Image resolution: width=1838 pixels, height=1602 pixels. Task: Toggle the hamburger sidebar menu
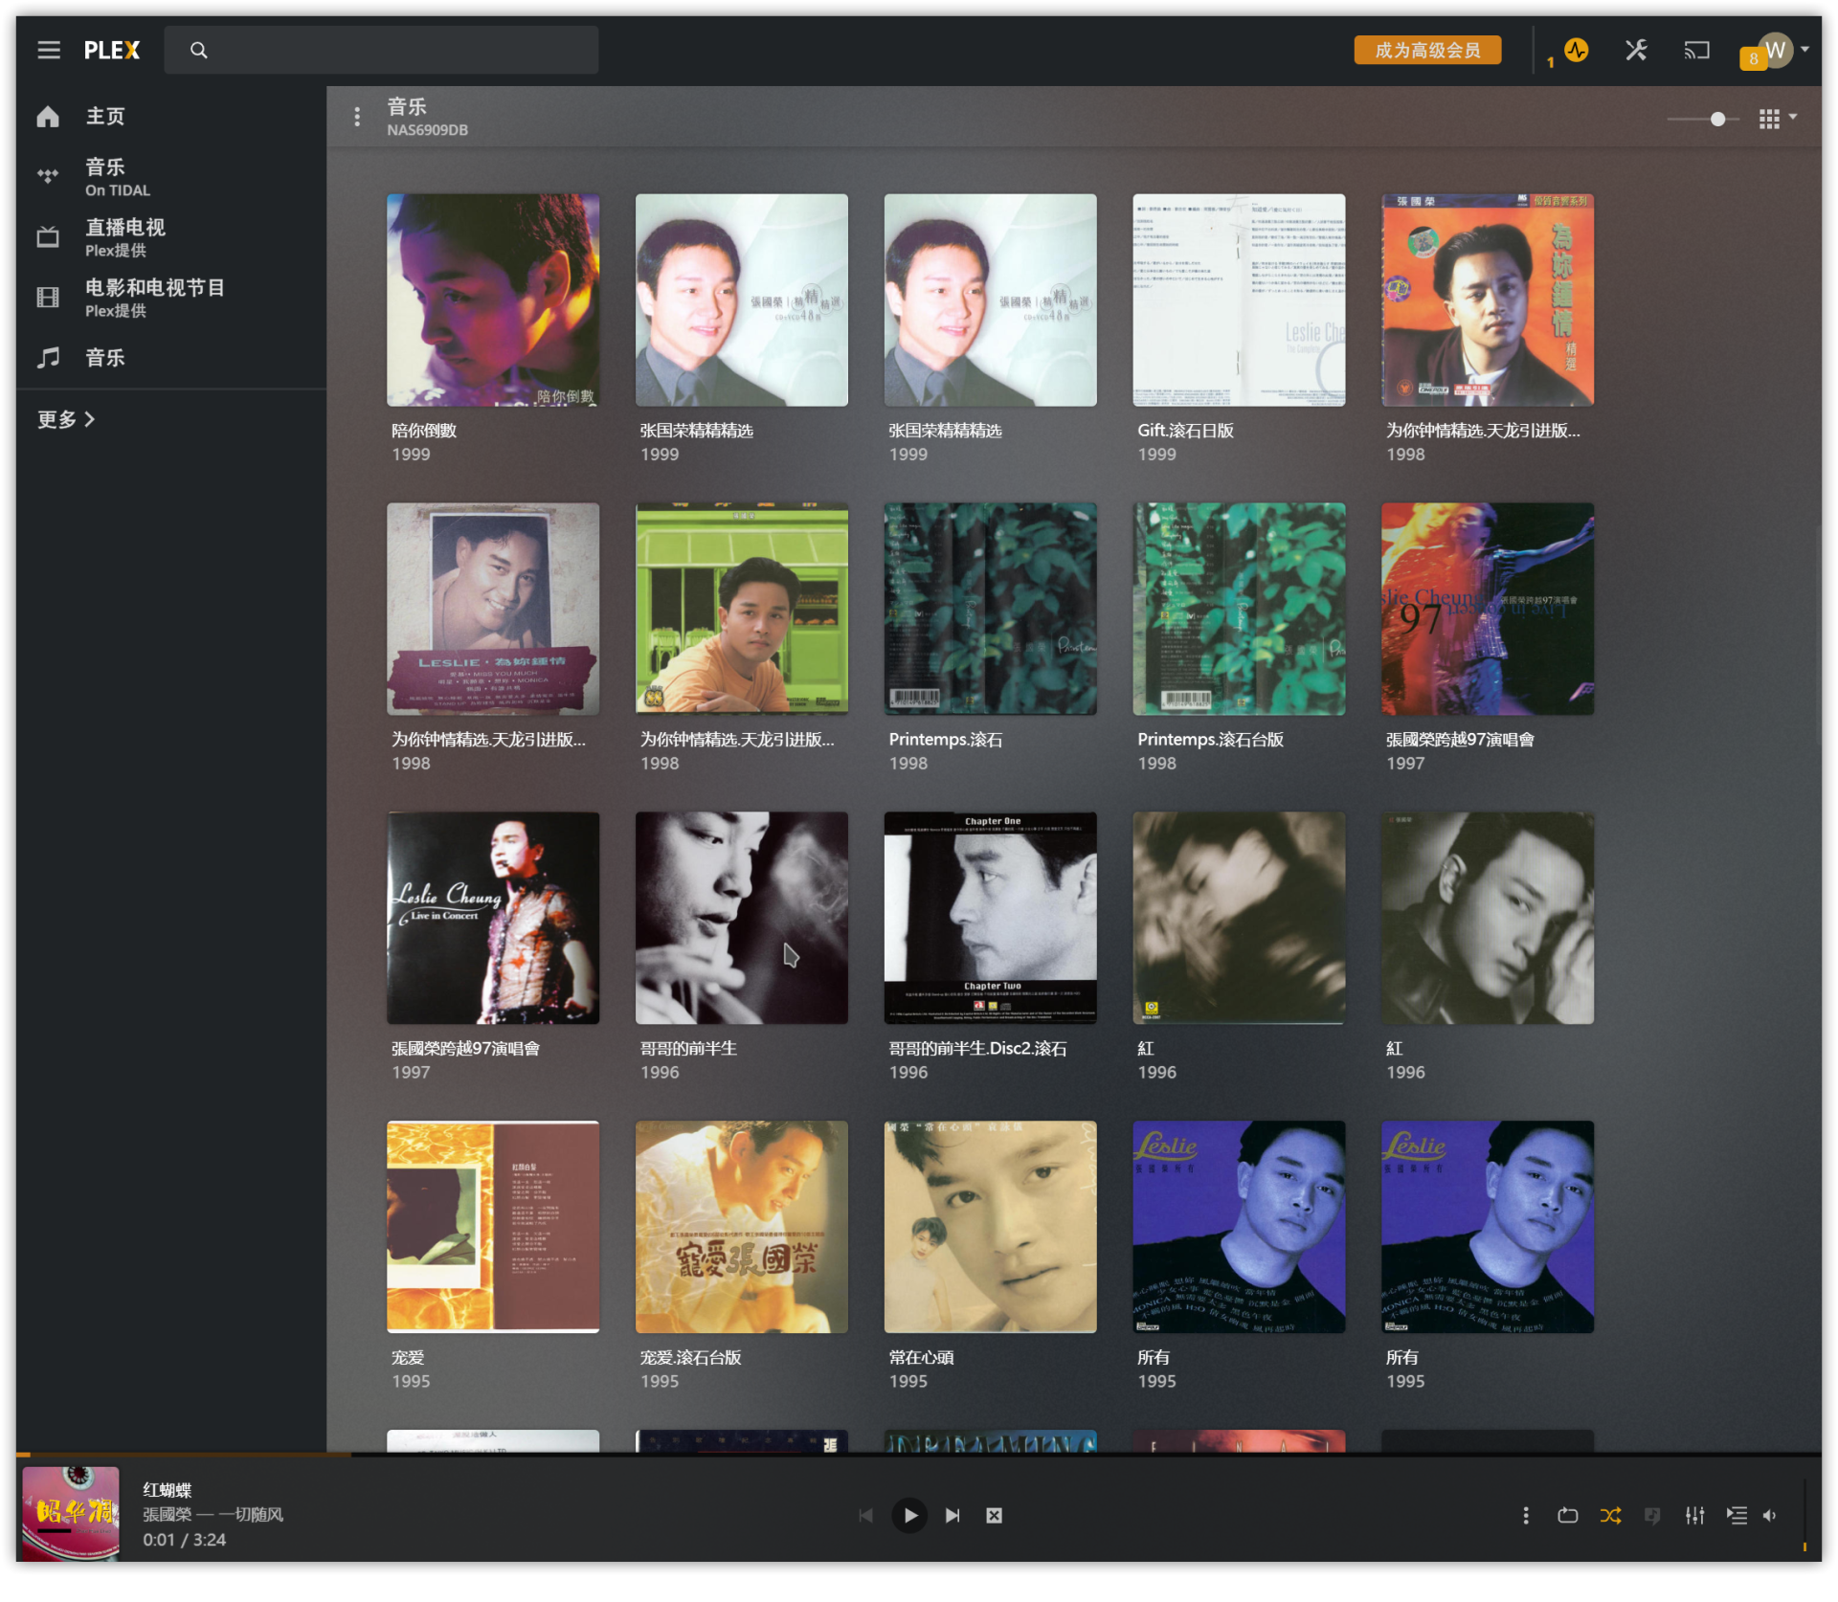[49, 50]
